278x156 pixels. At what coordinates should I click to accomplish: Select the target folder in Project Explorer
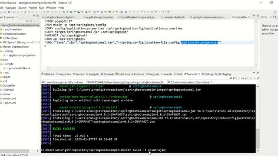6,77
